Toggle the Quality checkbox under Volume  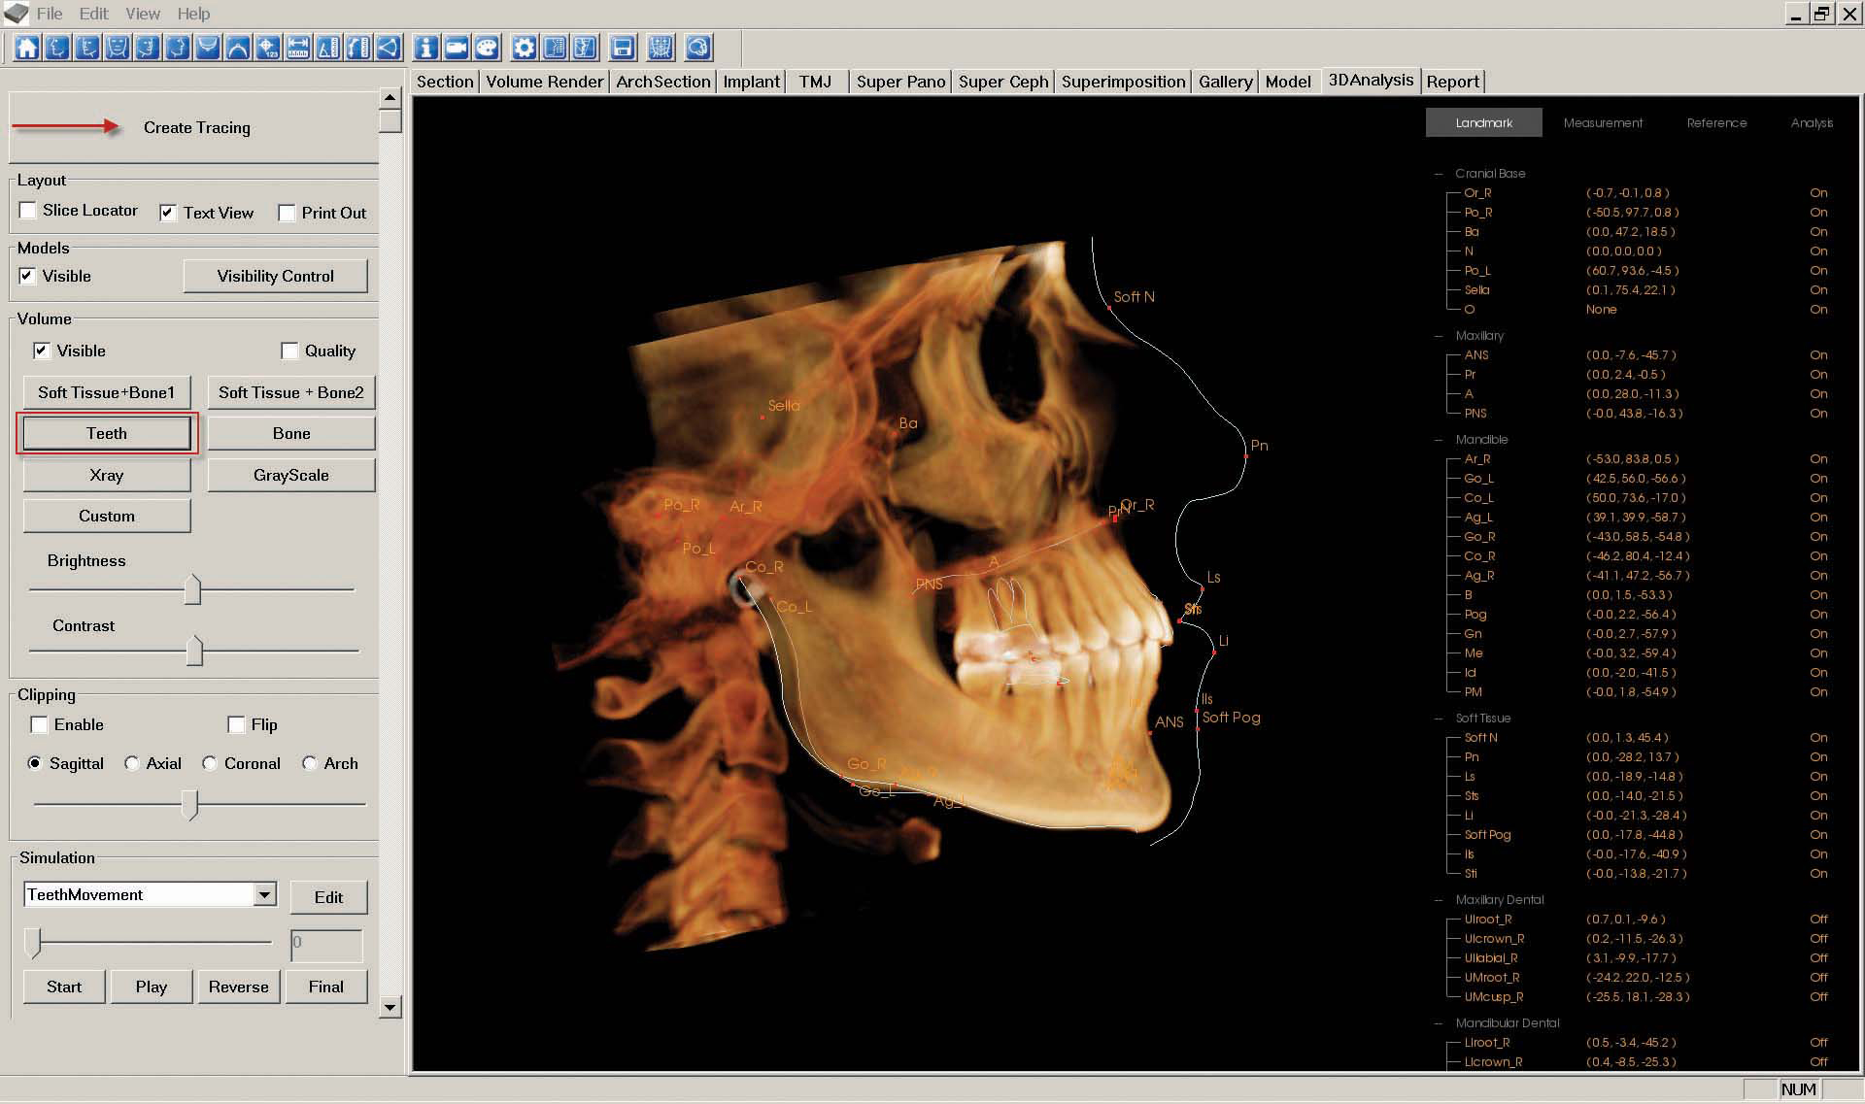click(289, 351)
